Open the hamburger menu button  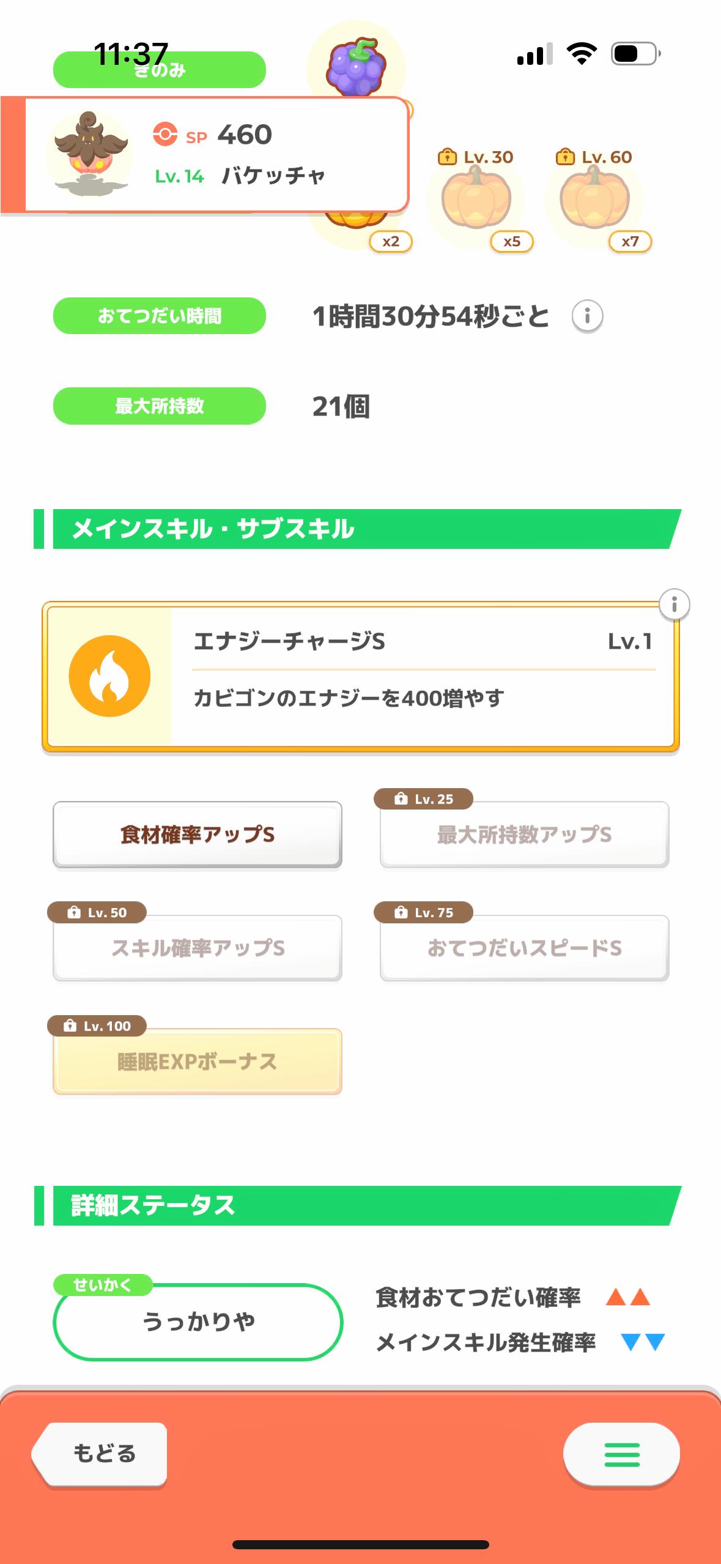pos(621,1454)
